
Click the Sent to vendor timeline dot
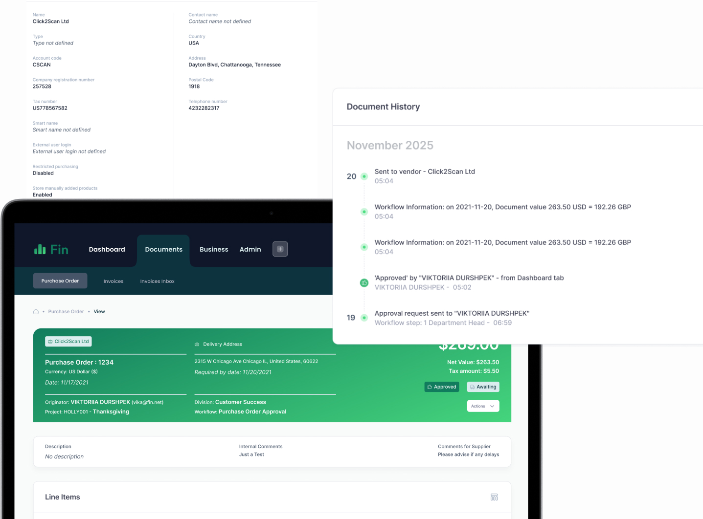(364, 176)
